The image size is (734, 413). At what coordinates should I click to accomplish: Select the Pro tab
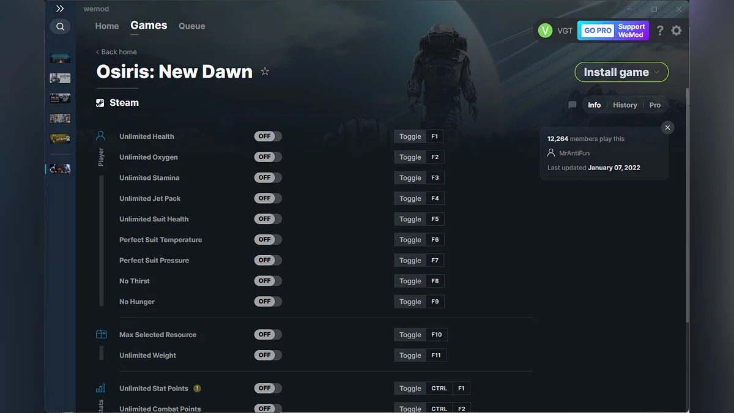655,105
